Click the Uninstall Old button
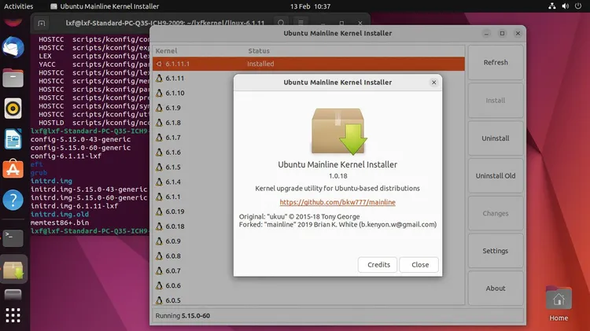Image resolution: width=590 pixels, height=331 pixels. [x=496, y=176]
